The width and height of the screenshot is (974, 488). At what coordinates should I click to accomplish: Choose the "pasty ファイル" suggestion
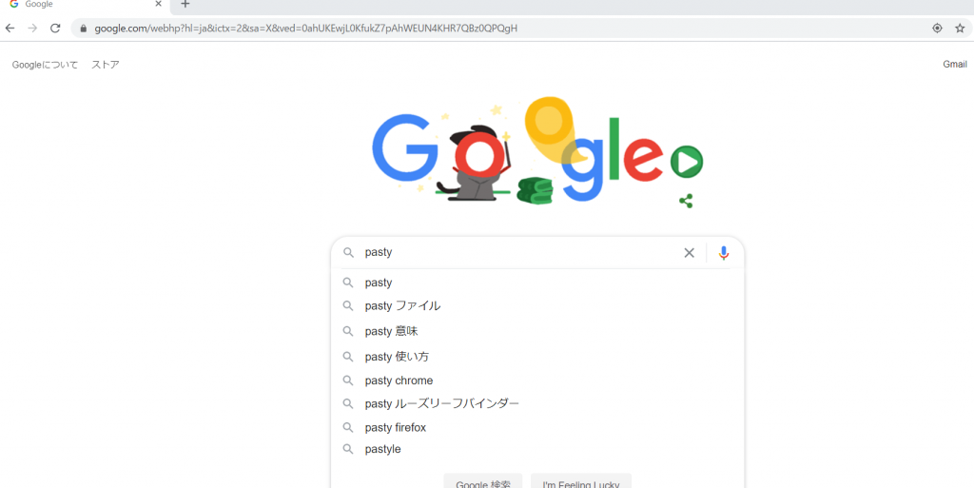click(402, 306)
